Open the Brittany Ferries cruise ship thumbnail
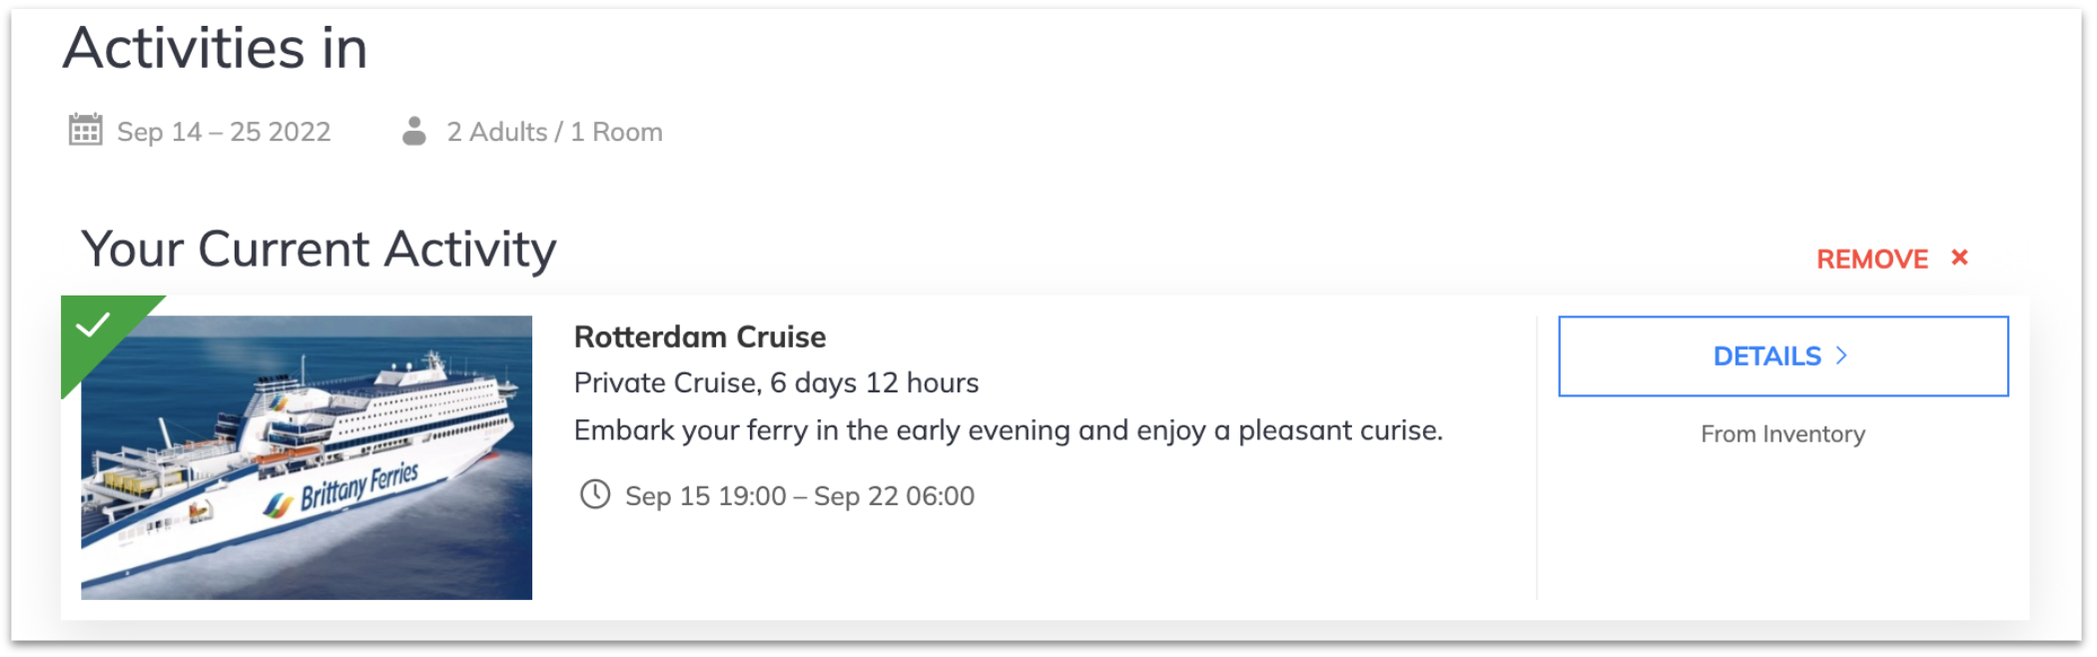The height and width of the screenshot is (657, 2097). pyautogui.click(x=307, y=457)
